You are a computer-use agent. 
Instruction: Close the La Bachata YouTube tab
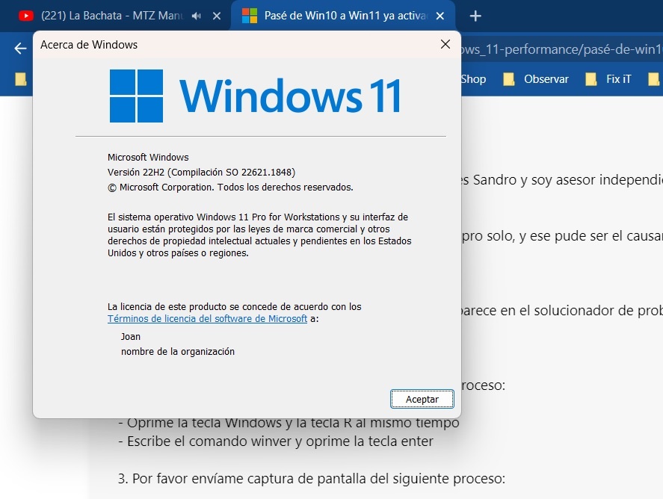217,16
